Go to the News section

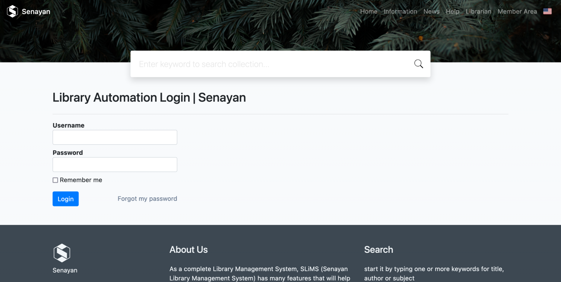click(x=431, y=11)
